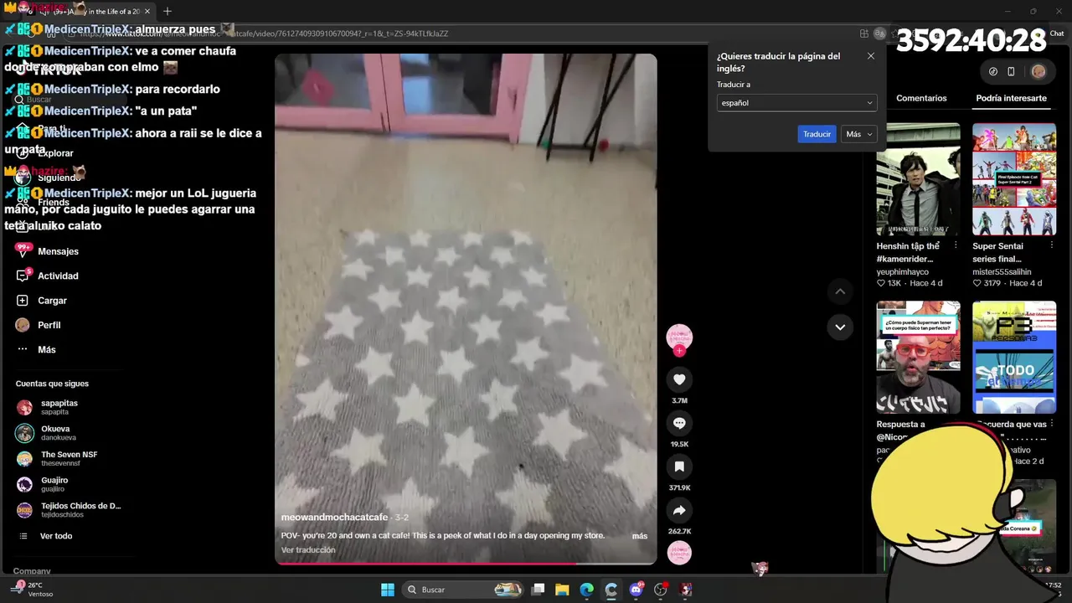
Task: Open The Seven NSF followed account
Action: coord(69,458)
